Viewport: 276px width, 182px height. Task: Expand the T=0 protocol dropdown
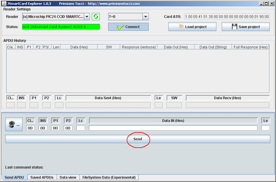coord(145,17)
